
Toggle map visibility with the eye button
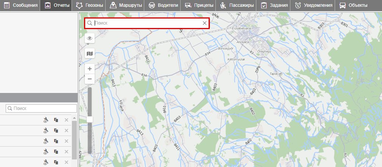90,38
